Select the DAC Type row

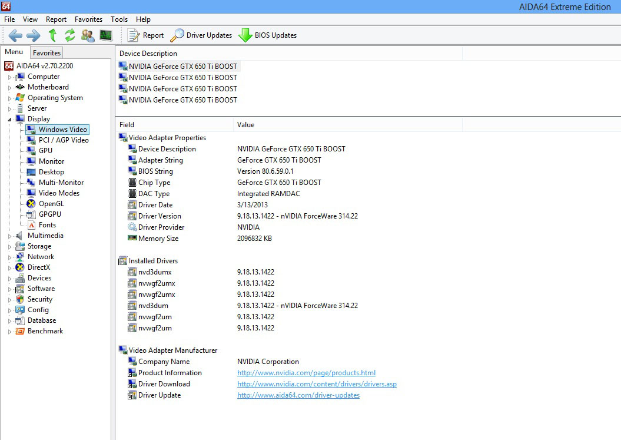[x=214, y=194]
